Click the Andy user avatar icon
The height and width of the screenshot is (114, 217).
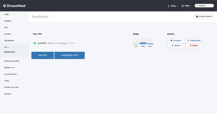pos(168,6)
